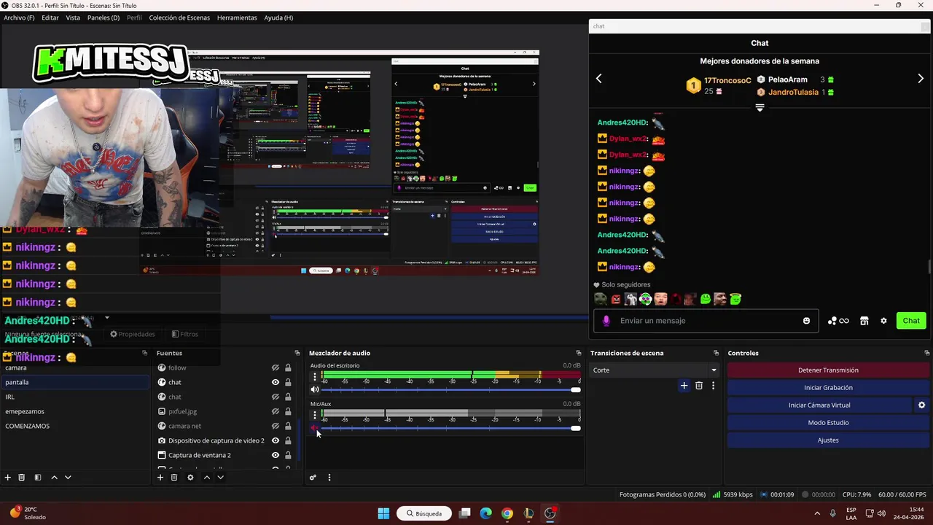The width and height of the screenshot is (933, 525).
Task: Open the Archivo menu
Action: point(19,17)
